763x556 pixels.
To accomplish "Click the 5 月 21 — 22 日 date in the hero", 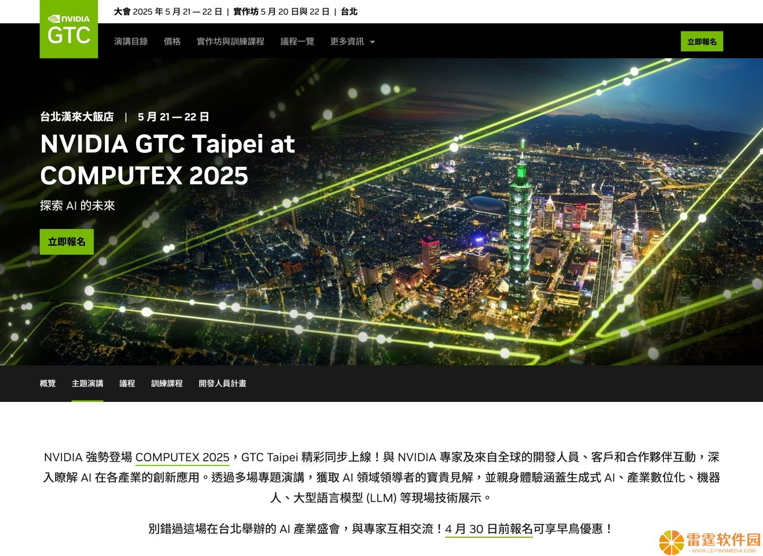I will (x=173, y=116).
